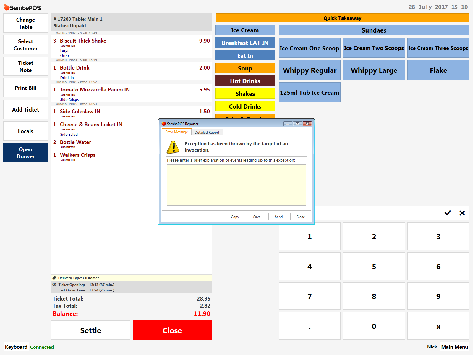Viewport: 473px width, 355px height.
Task: Type in the exception explanation text box
Action: [x=236, y=185]
